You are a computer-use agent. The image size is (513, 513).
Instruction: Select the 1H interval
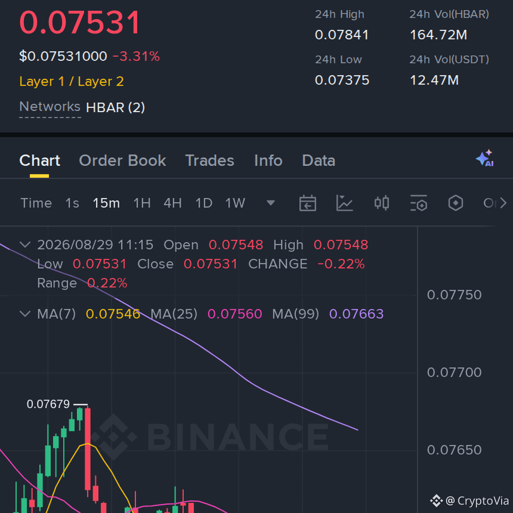tap(142, 203)
